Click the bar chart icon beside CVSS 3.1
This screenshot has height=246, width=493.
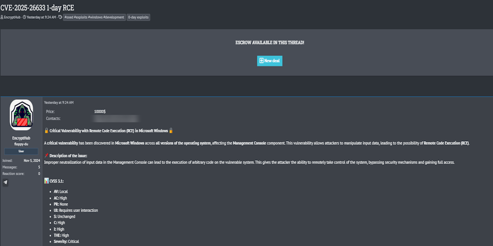[46, 181]
